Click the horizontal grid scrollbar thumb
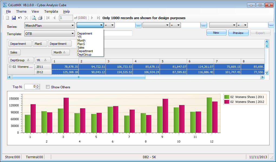Image resolution: width=276 pixels, height=162 pixels. (78, 77)
